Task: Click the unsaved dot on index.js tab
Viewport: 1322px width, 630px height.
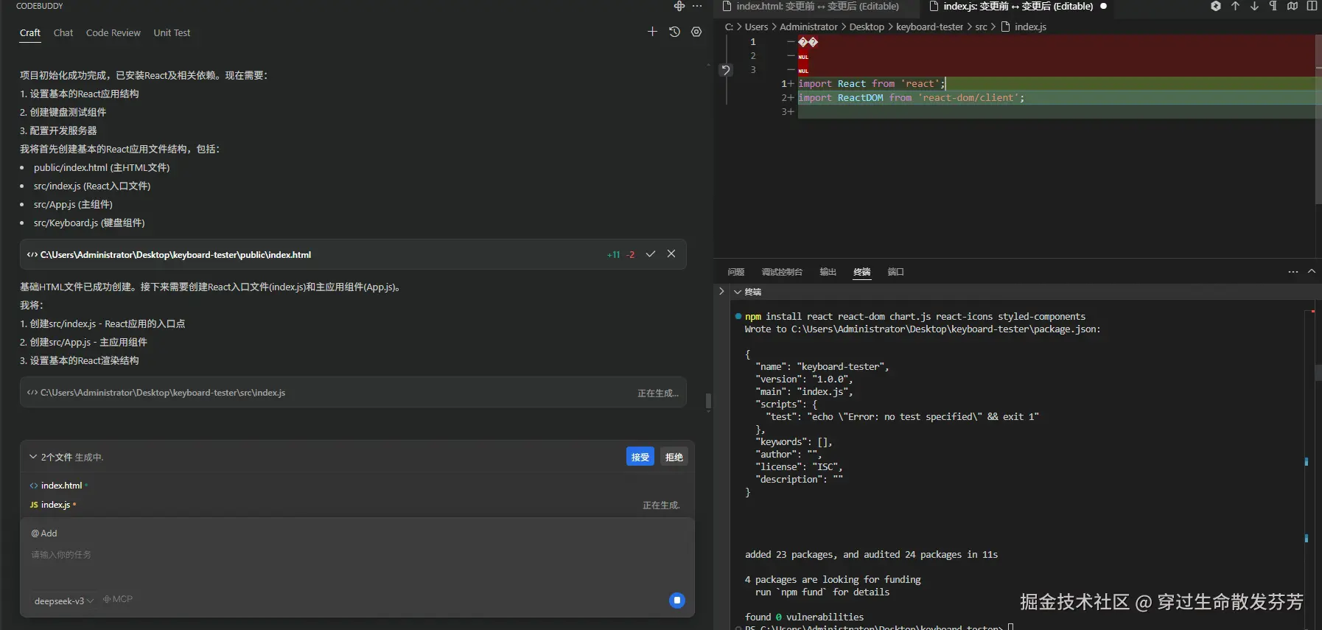Action: click(1103, 6)
